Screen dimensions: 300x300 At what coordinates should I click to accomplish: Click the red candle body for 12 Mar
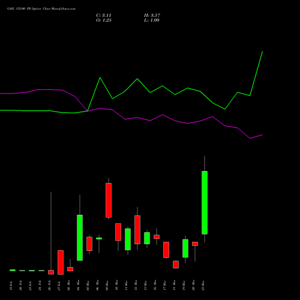point(137,230)
